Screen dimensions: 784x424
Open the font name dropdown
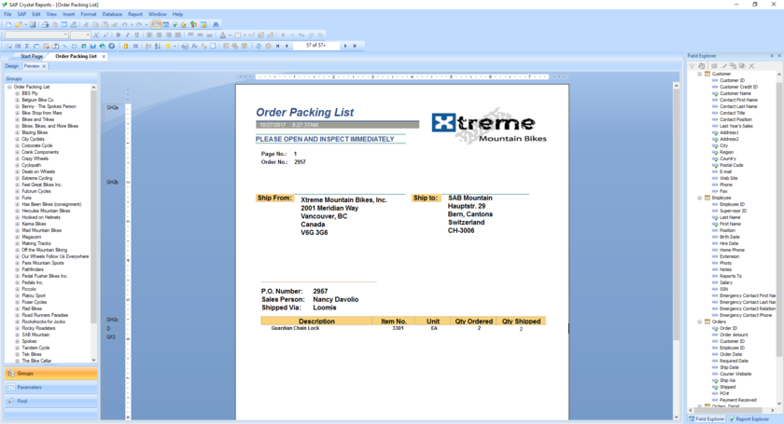[x=65, y=35]
